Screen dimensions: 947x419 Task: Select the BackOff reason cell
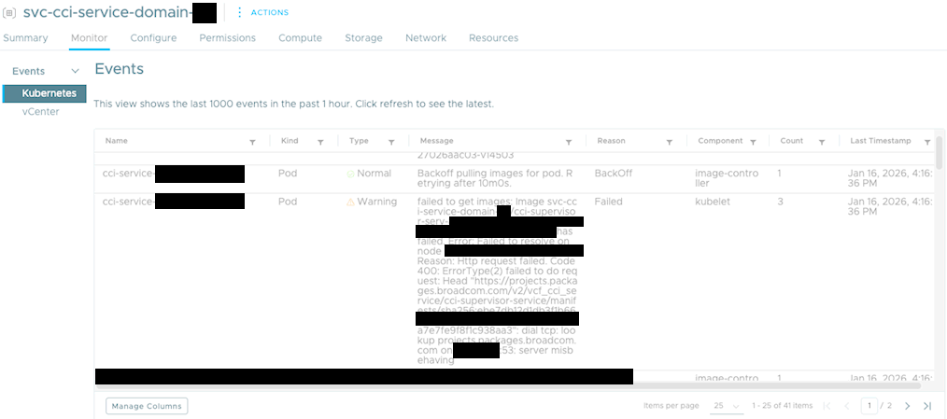(613, 174)
